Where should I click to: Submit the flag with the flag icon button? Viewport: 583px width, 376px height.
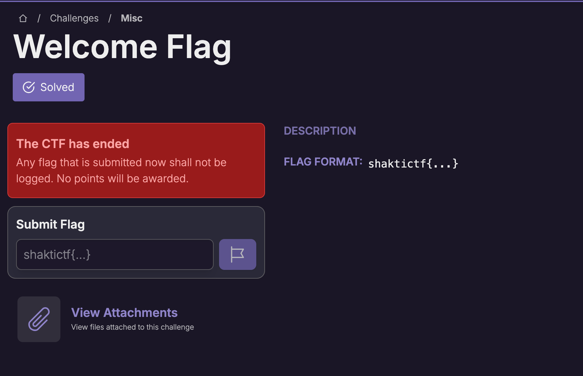tap(237, 254)
